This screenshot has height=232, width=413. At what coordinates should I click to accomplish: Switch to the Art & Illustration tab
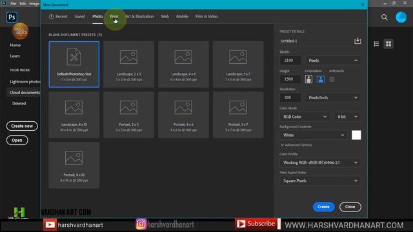(139, 17)
